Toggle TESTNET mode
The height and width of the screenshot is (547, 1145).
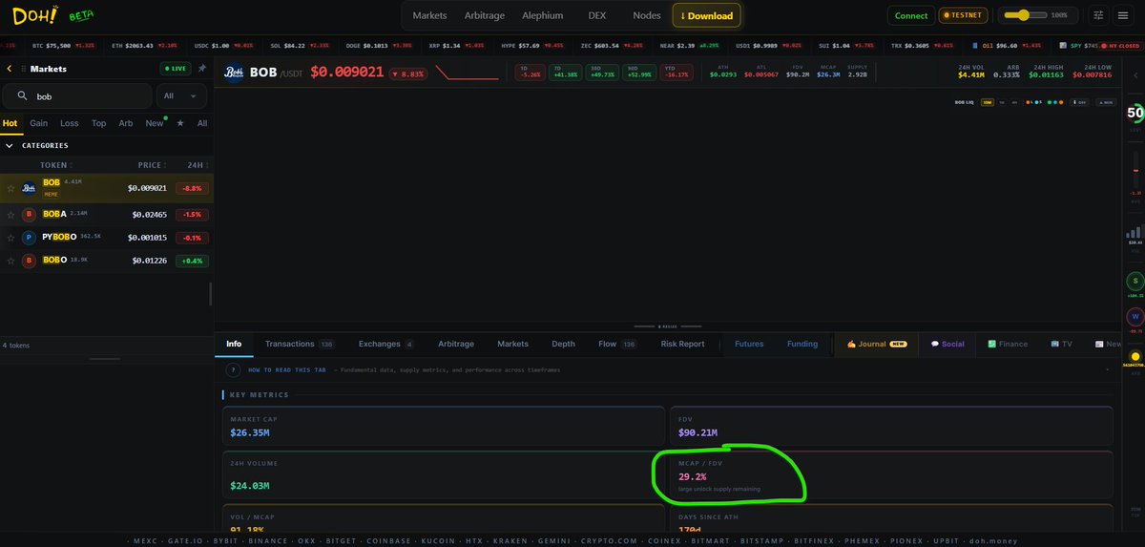pyautogui.click(x=964, y=15)
